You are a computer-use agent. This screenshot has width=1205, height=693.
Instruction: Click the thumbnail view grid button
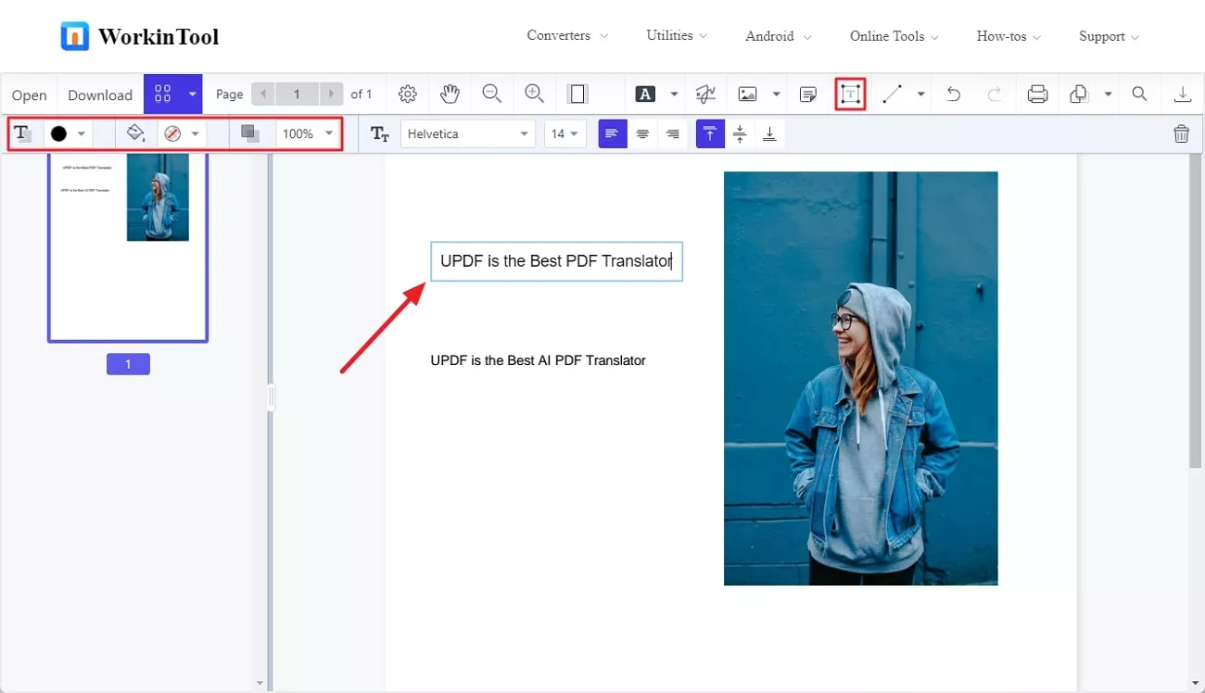[163, 94]
